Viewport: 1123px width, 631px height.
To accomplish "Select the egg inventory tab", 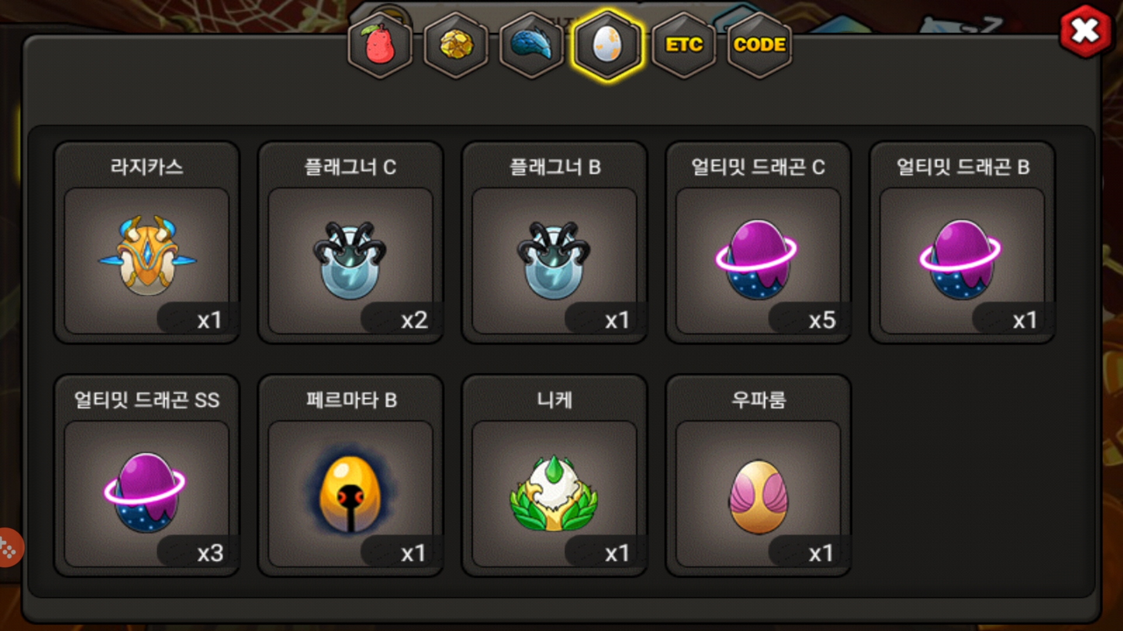I will point(608,45).
